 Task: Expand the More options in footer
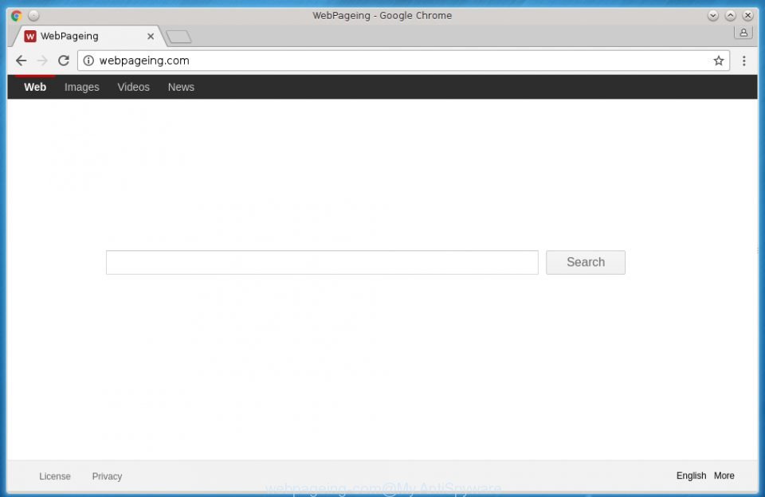point(724,475)
